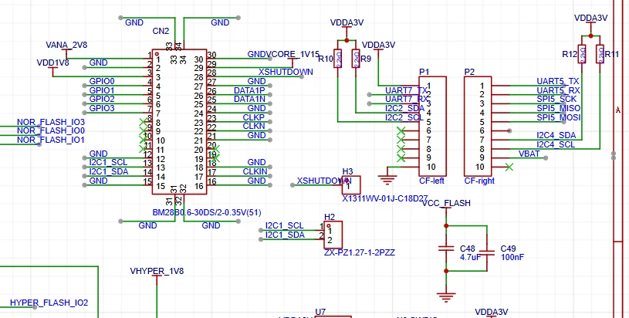Select resistor R12 symbol
Image resolution: width=629 pixels, height=318 pixels.
[582, 54]
